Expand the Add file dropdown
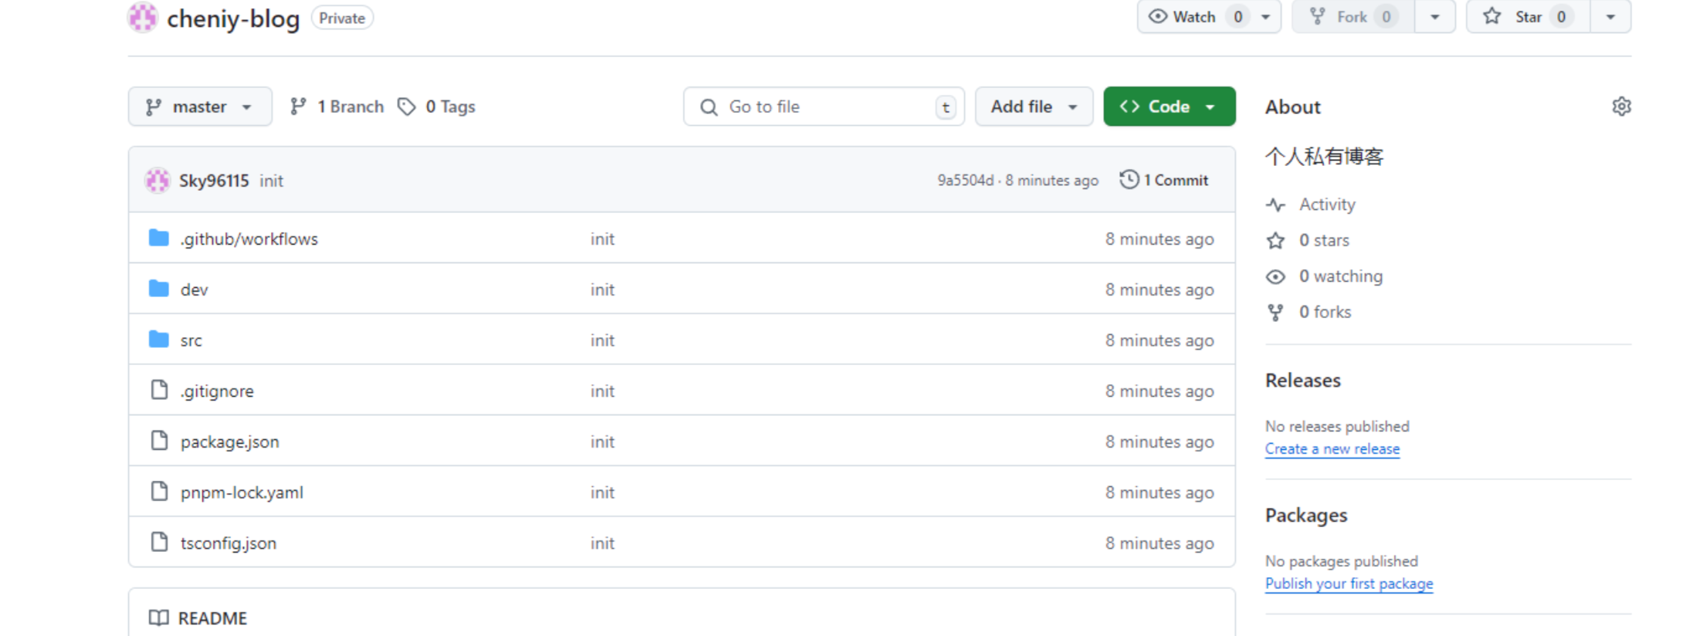The width and height of the screenshot is (1706, 636). click(1034, 107)
